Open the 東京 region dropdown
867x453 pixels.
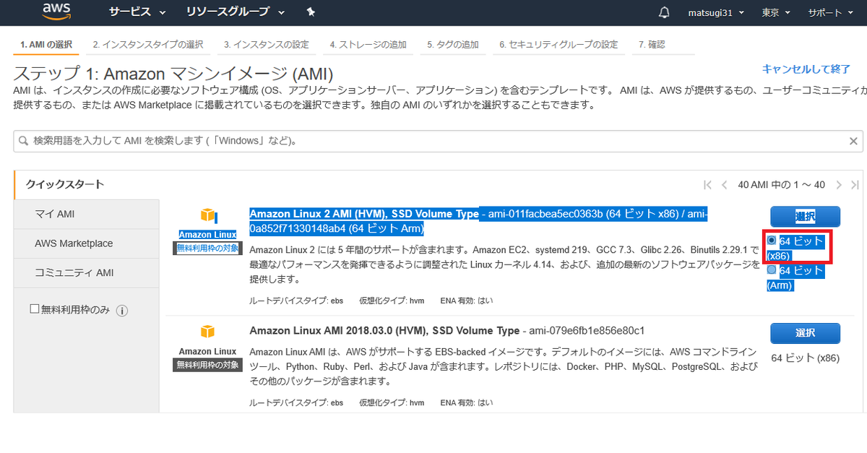[x=776, y=12]
